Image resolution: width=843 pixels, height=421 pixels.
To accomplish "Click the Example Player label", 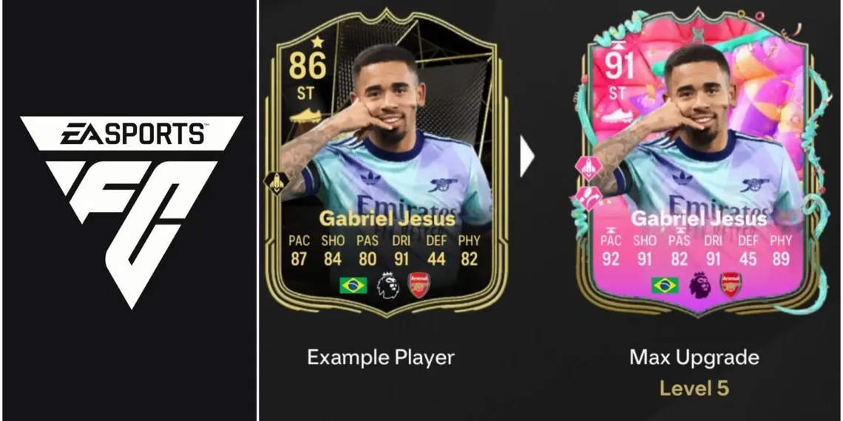I will (381, 357).
